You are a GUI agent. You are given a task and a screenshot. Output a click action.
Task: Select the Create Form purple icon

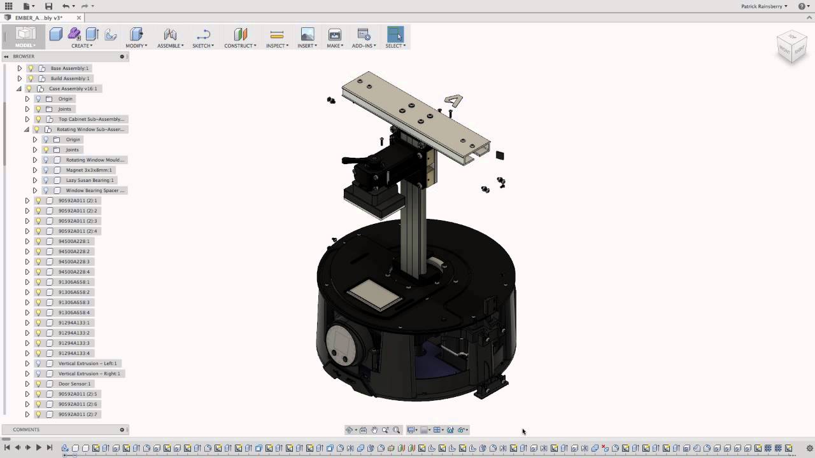(74, 34)
